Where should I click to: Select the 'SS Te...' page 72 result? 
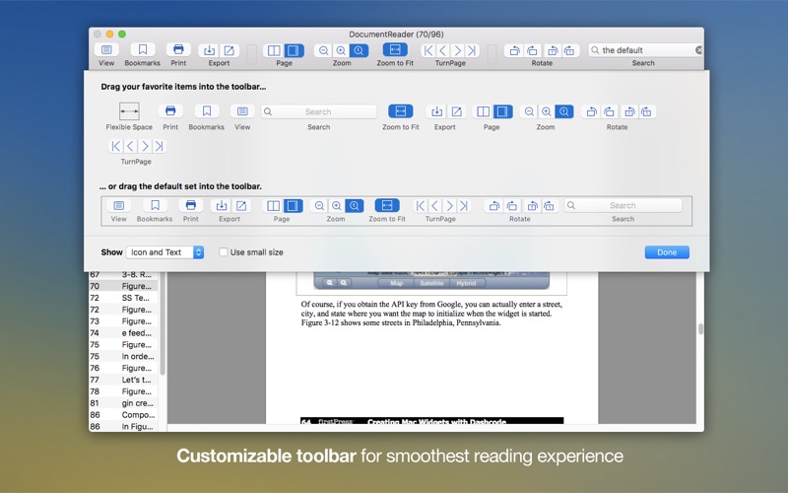(123, 298)
